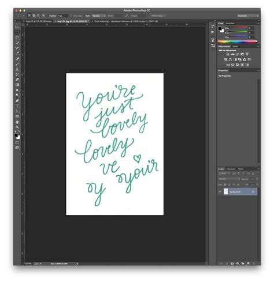The image size is (274, 283).
Task: Select the Quick Selection tool
Action: [17, 43]
